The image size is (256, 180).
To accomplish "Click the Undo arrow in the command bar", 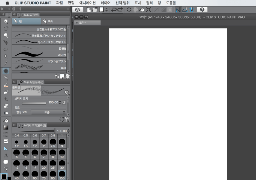I will (114, 10).
